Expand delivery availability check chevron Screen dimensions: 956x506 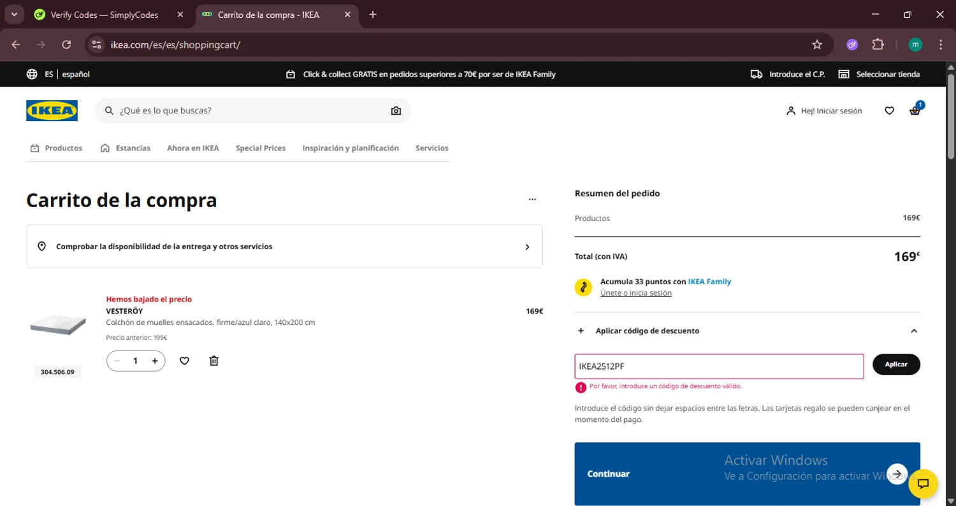pos(527,247)
